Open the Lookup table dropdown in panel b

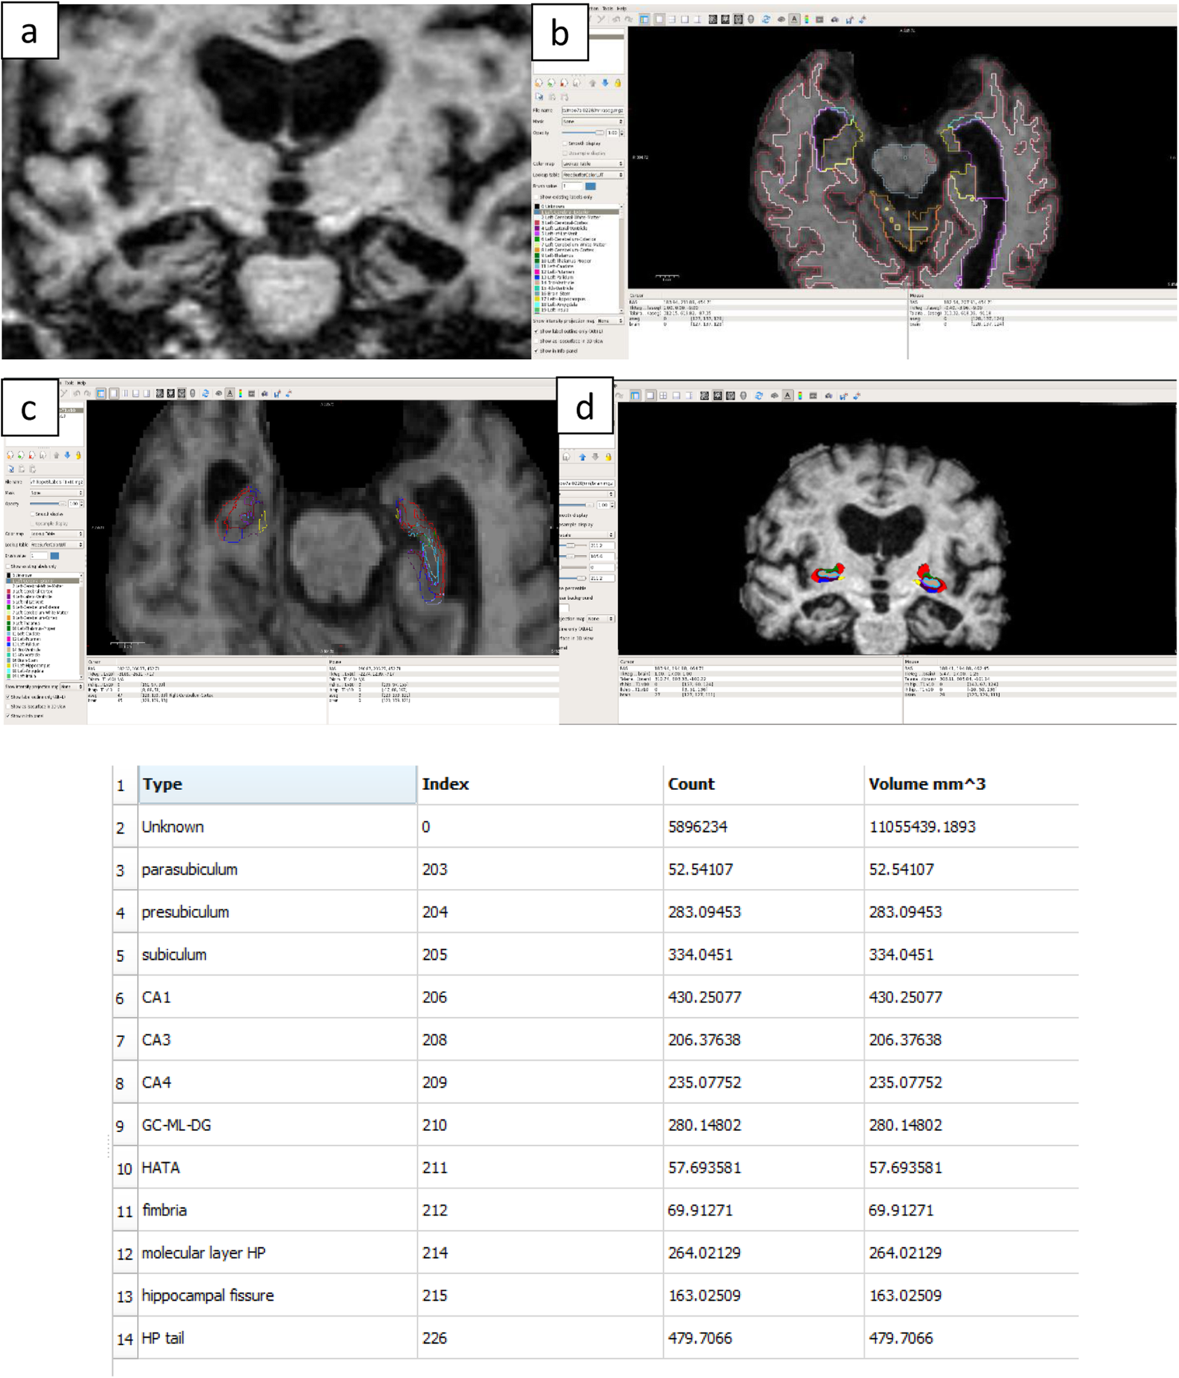click(593, 175)
